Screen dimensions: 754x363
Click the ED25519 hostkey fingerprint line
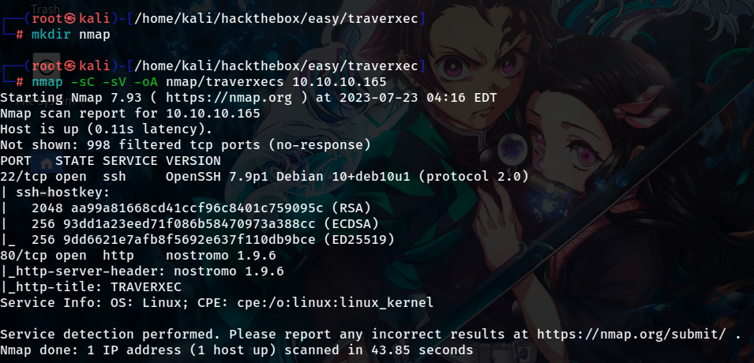(x=197, y=239)
